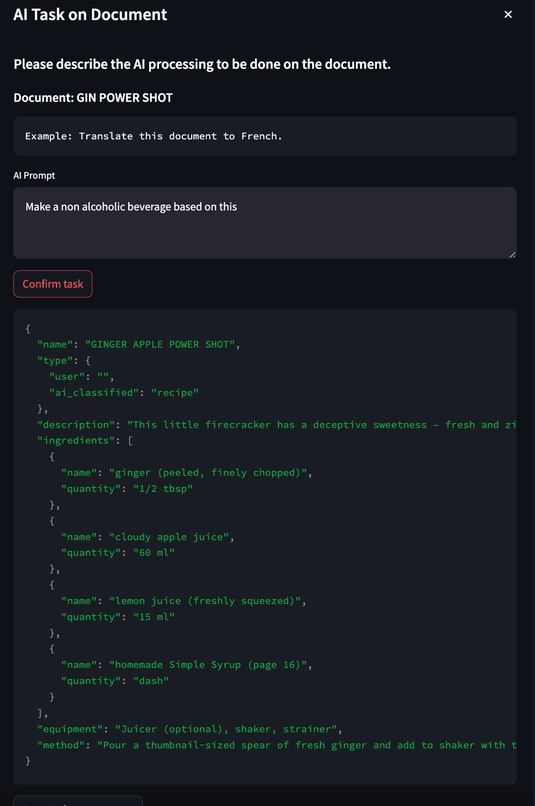Click the example code block text
This screenshot has height=806, width=535.
[154, 136]
